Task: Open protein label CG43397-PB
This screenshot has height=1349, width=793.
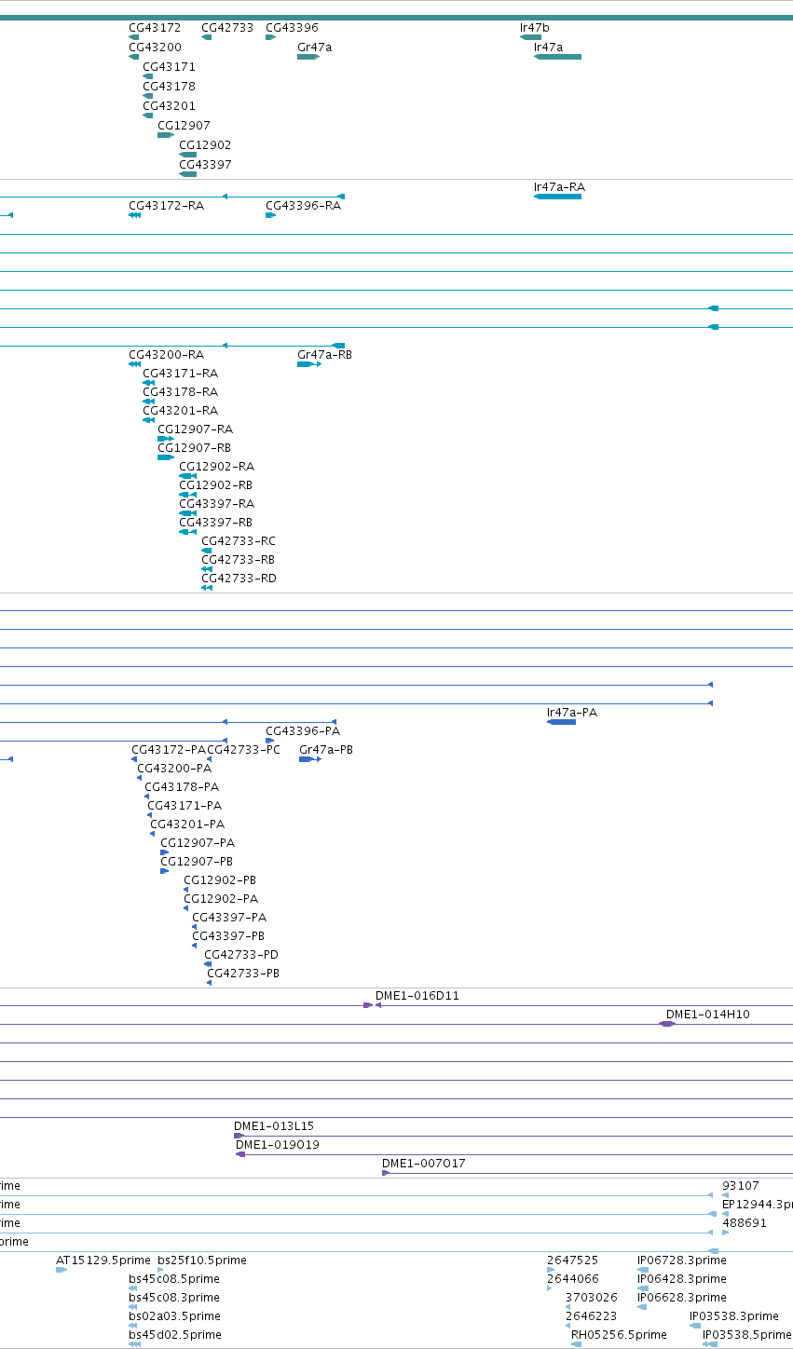Action: [x=228, y=936]
